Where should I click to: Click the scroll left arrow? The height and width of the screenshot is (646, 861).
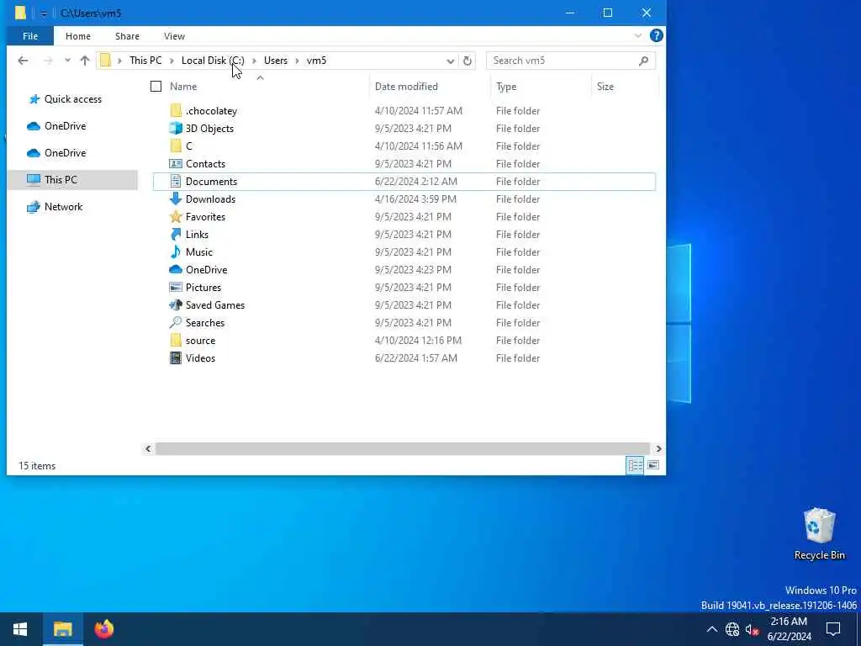pyautogui.click(x=148, y=449)
